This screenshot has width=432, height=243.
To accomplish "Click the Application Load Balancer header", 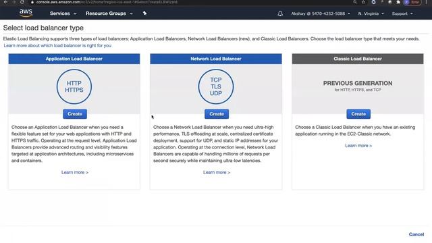I will [74, 59].
